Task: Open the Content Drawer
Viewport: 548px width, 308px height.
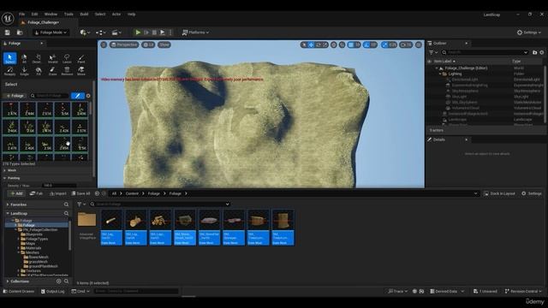Action: point(19,291)
